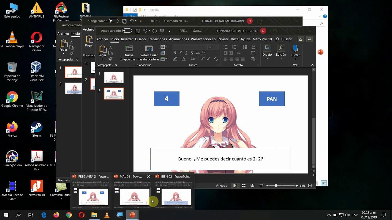The width and height of the screenshot is (392, 220).
Task: Apply numbered list in Párrafo group
Action: coord(234,47)
